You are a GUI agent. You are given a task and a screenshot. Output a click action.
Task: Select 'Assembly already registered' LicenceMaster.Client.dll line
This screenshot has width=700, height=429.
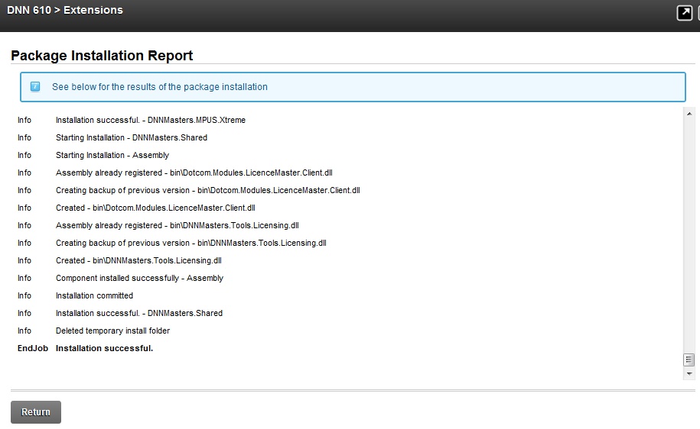[194, 173]
